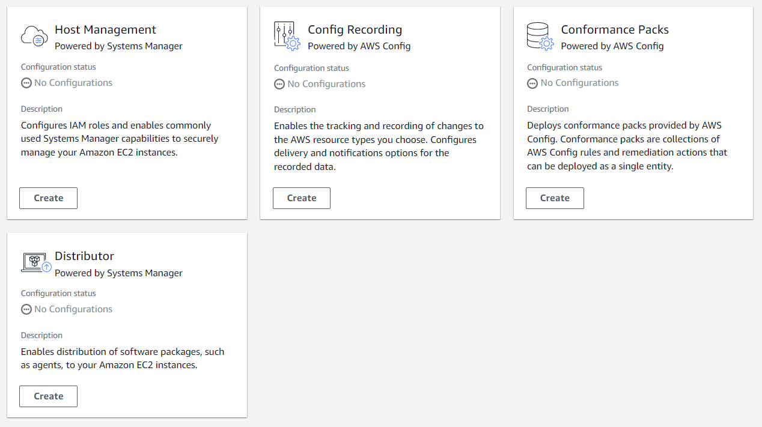This screenshot has width=762, height=427.
Task: Select the Host Management title
Action: click(105, 29)
